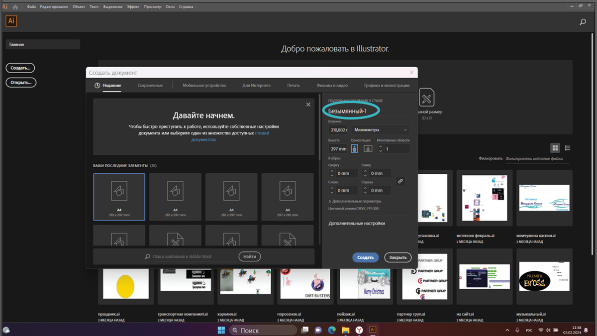Image resolution: width=597 pixels, height=336 pixels.
Task: Open the Редактирование menu
Action: 54,7
